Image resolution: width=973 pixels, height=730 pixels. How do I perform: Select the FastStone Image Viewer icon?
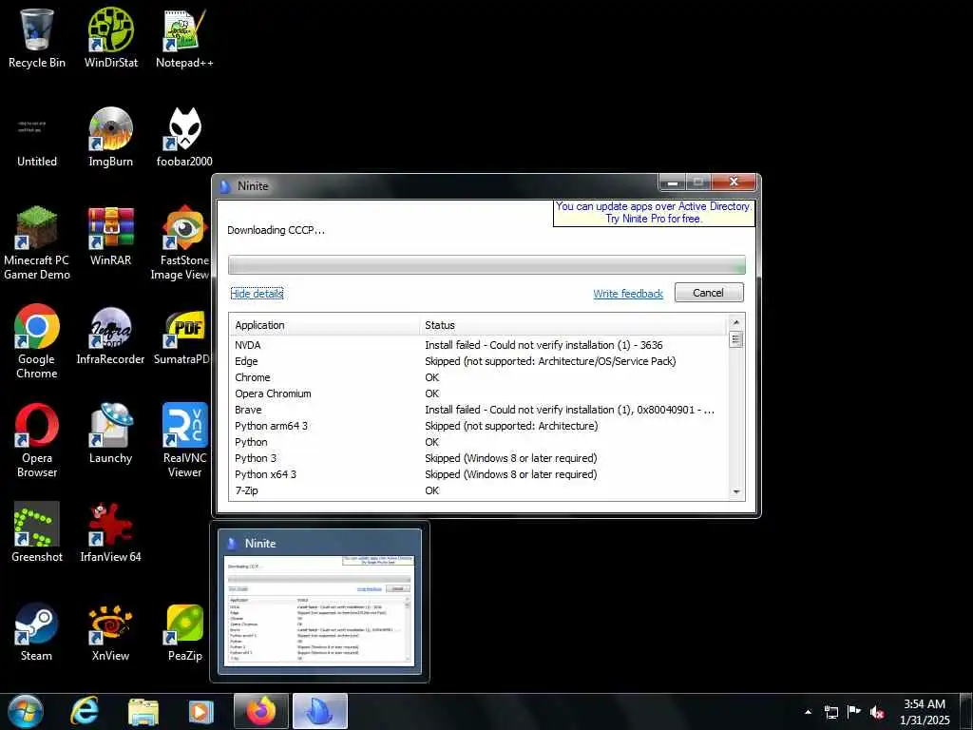pyautogui.click(x=181, y=243)
